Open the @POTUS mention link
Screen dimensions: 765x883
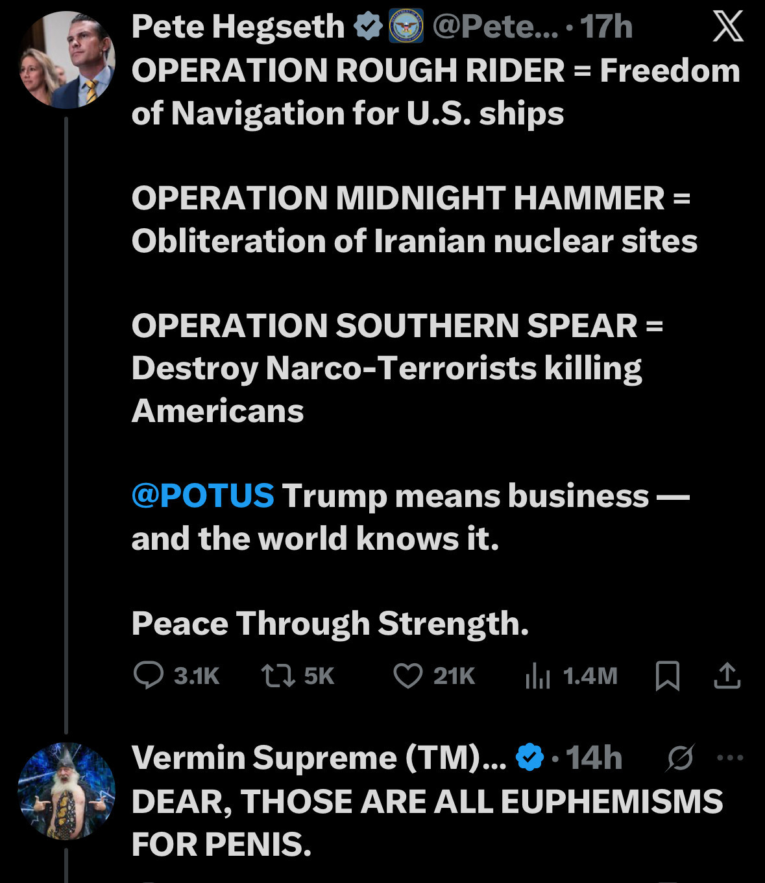[203, 496]
